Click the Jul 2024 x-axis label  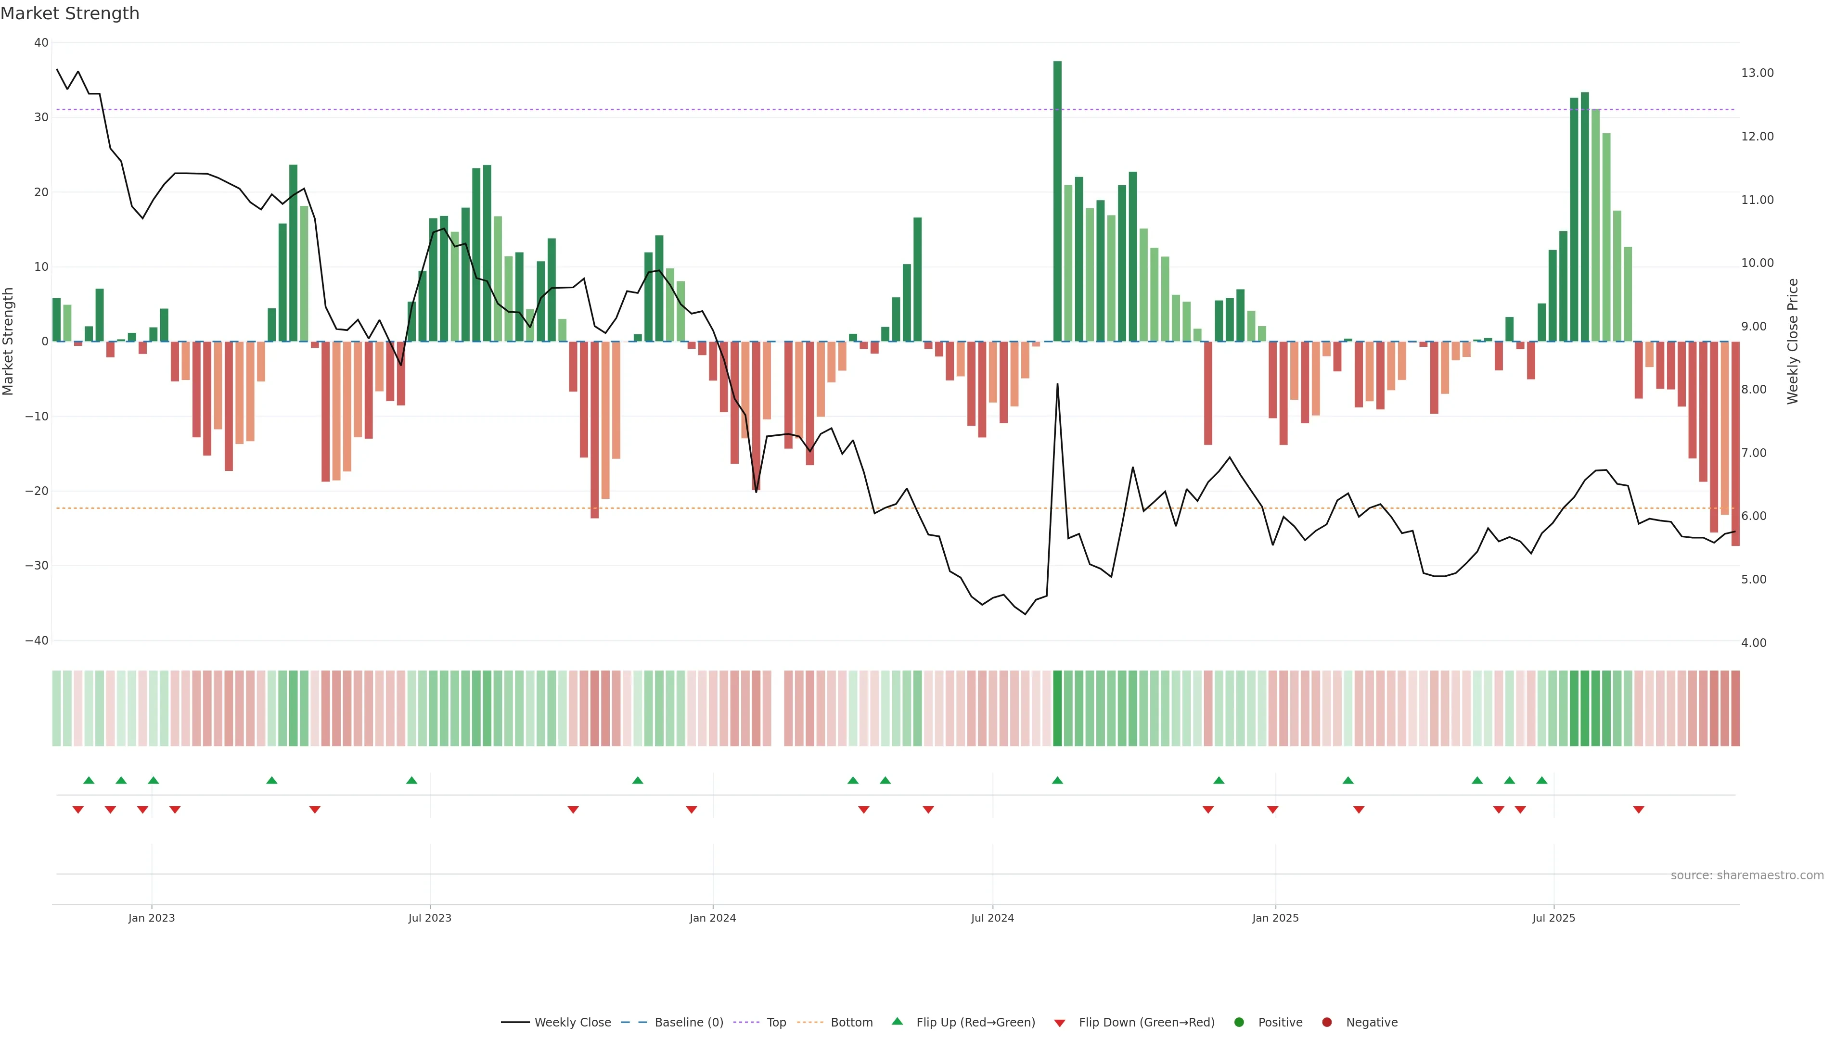point(992,918)
